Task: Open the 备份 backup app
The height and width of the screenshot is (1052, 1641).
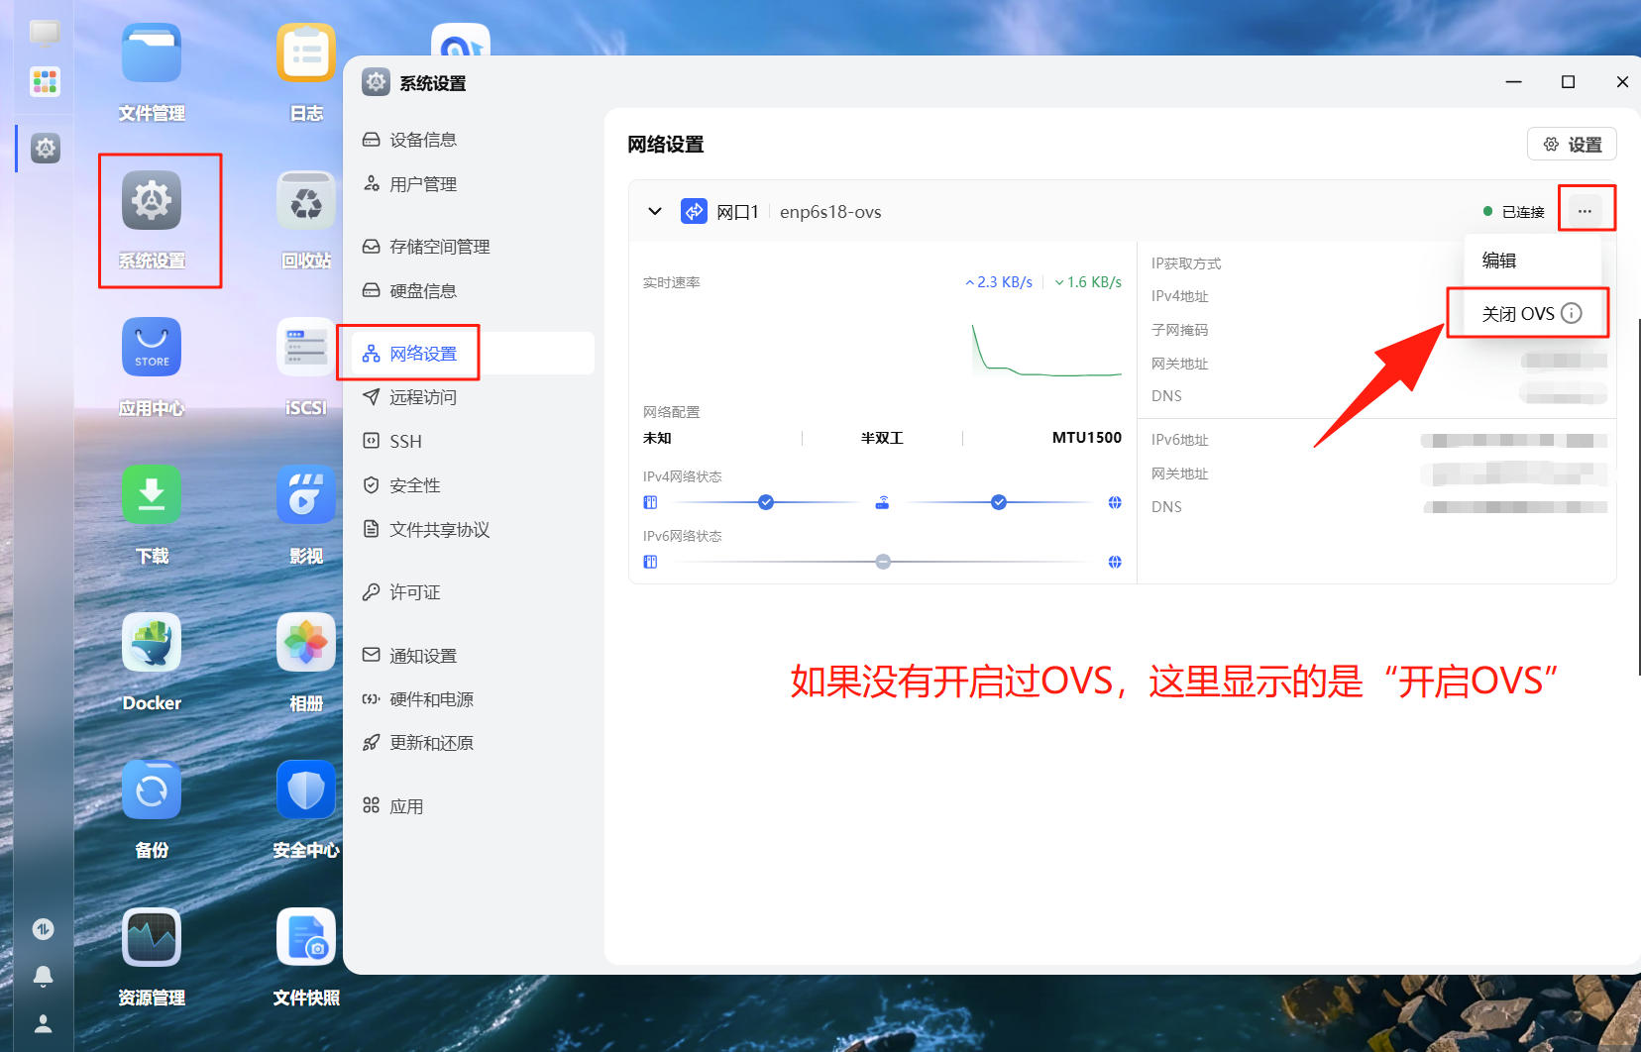Action: pyautogui.click(x=151, y=789)
